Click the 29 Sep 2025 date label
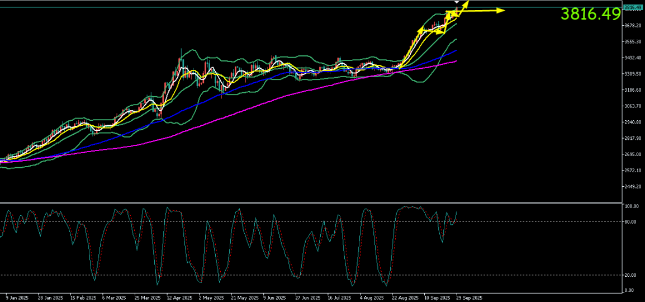The width and height of the screenshot is (645, 302). [x=469, y=298]
